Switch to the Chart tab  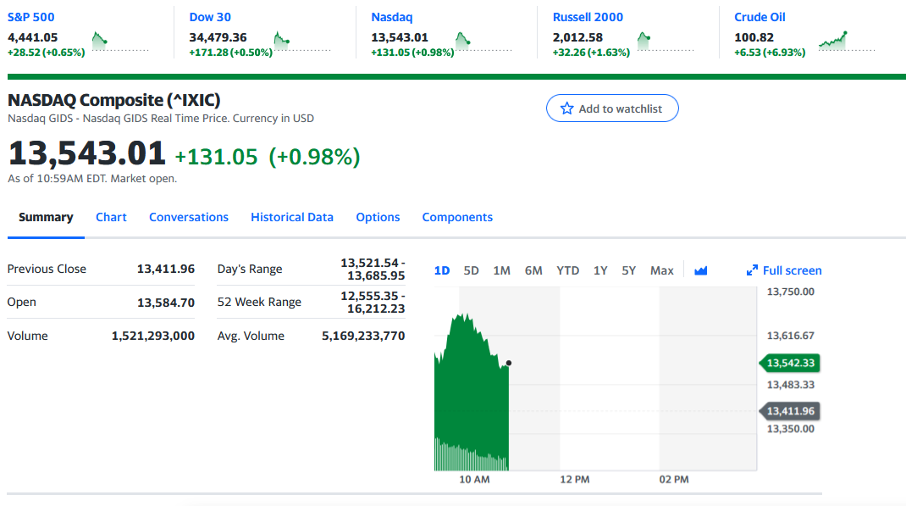point(111,218)
